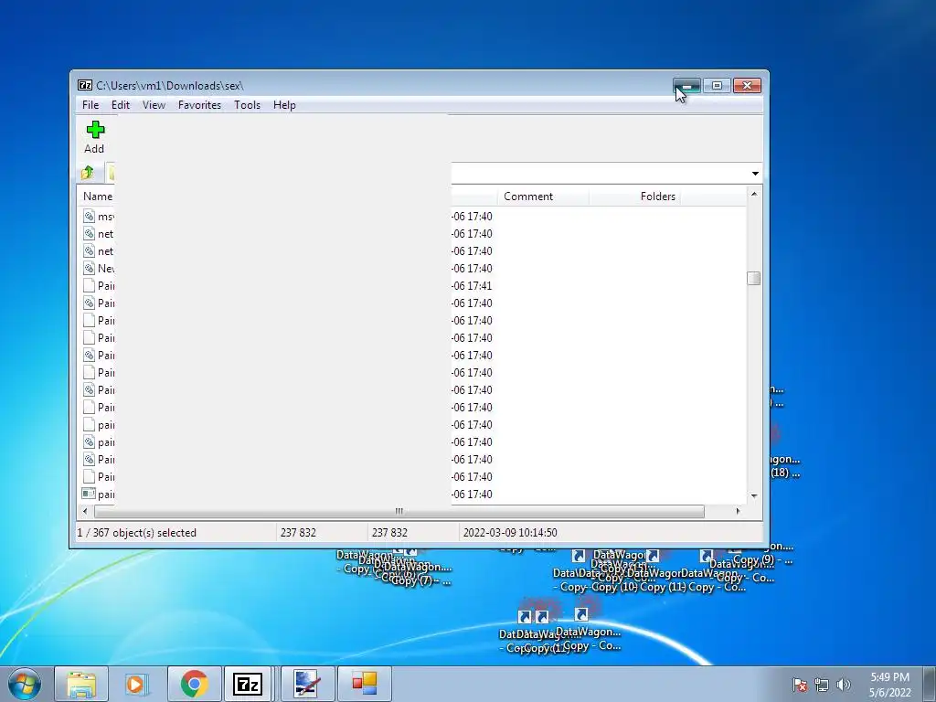Open the Favorites menu

[199, 105]
